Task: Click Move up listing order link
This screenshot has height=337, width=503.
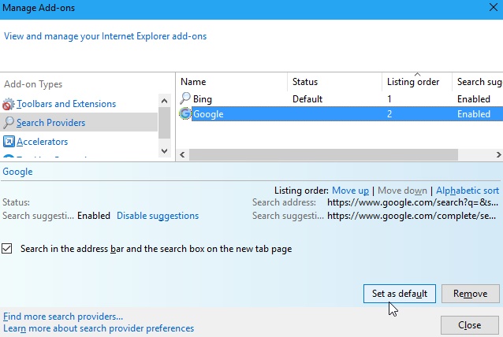Action: tap(350, 191)
